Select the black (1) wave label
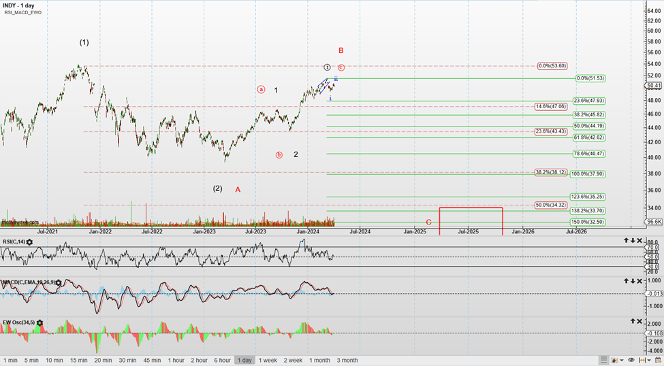The height and width of the screenshot is (366, 664). coord(84,42)
